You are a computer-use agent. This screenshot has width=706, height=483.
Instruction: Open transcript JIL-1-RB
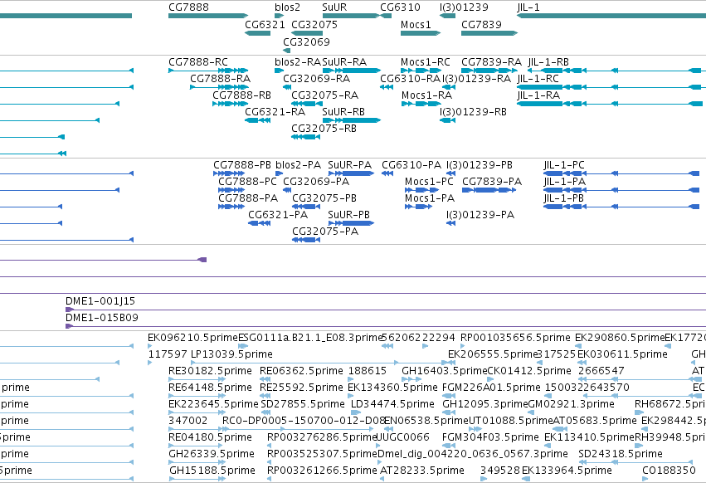point(548,62)
